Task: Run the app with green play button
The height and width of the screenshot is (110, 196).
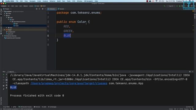Action: (x=177, y=6)
